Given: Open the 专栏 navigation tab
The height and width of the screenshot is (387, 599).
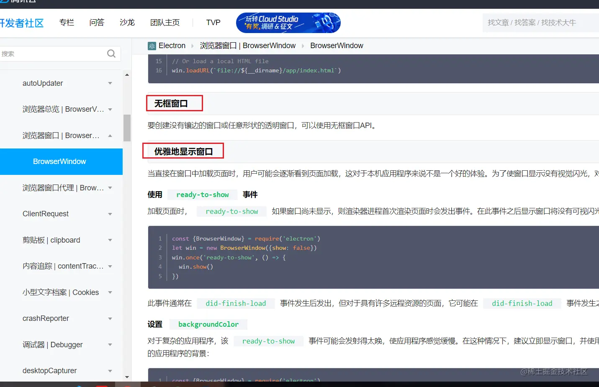Looking at the screenshot, I should [67, 23].
